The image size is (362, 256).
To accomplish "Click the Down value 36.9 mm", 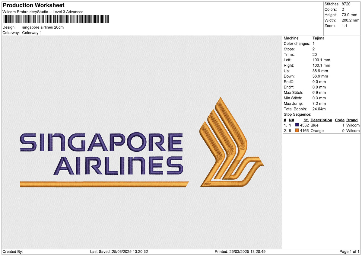I will click(x=320, y=76).
